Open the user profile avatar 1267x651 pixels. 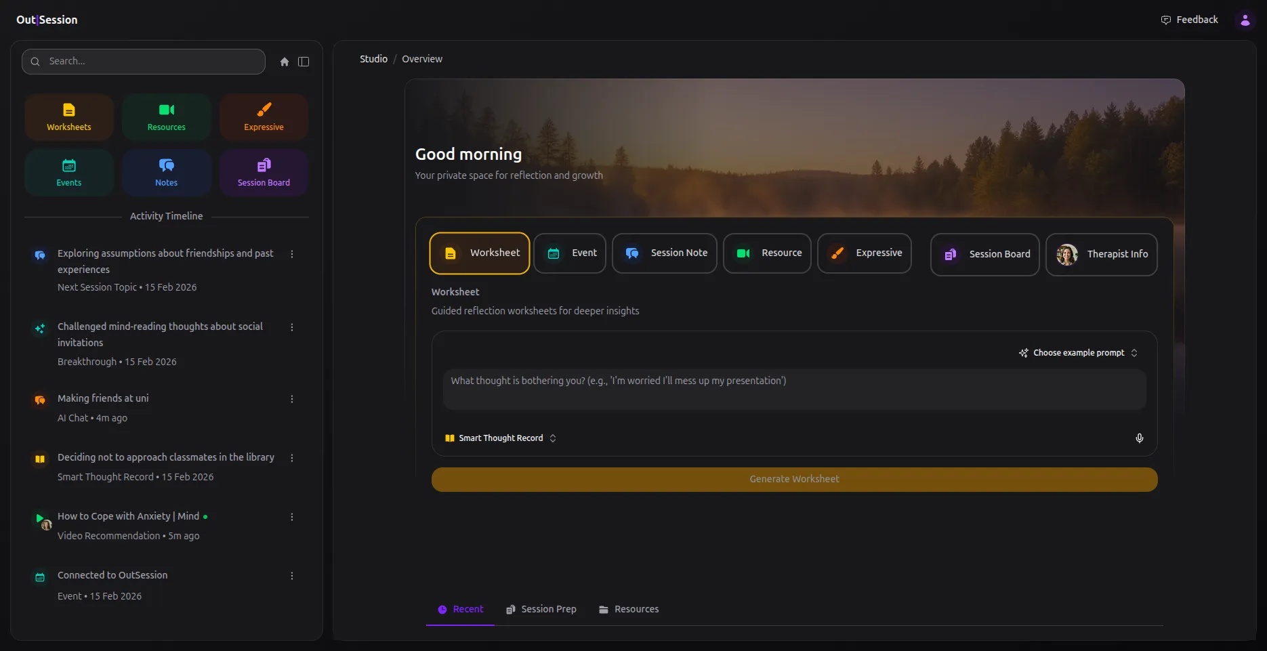(1245, 20)
